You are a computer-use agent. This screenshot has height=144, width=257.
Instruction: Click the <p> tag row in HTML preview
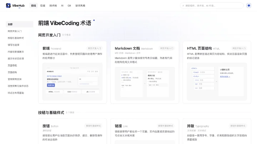point(204,84)
